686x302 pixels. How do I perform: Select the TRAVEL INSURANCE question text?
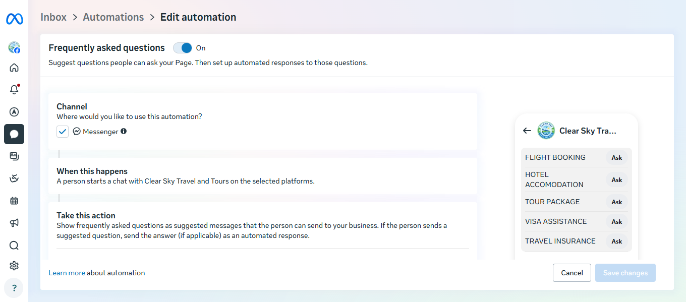point(560,241)
